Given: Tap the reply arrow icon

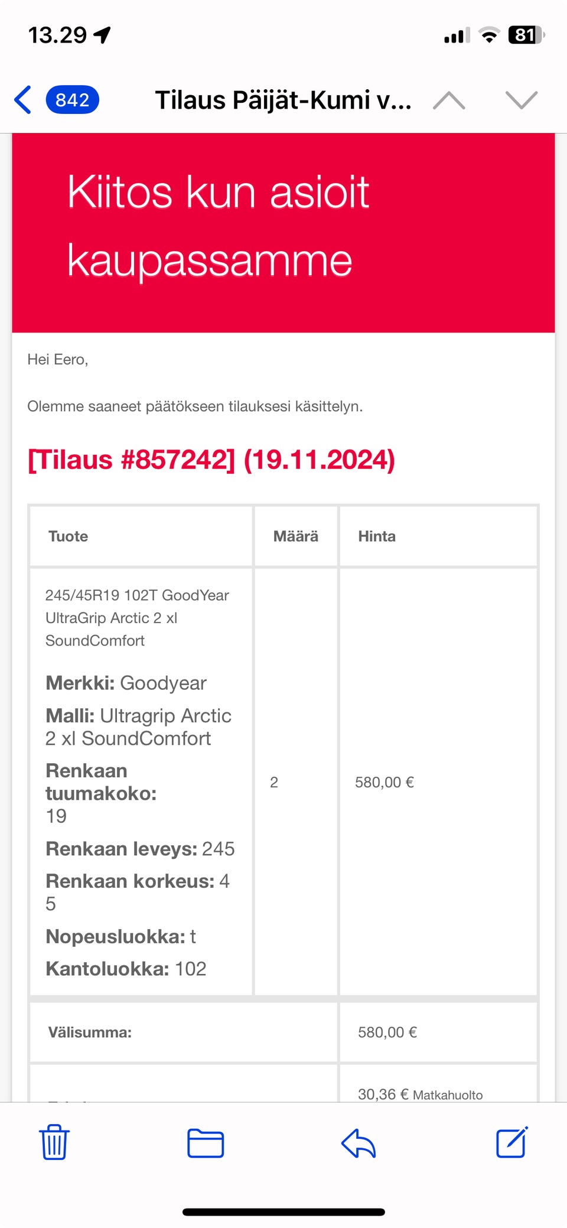Looking at the screenshot, I should pyautogui.click(x=359, y=1142).
